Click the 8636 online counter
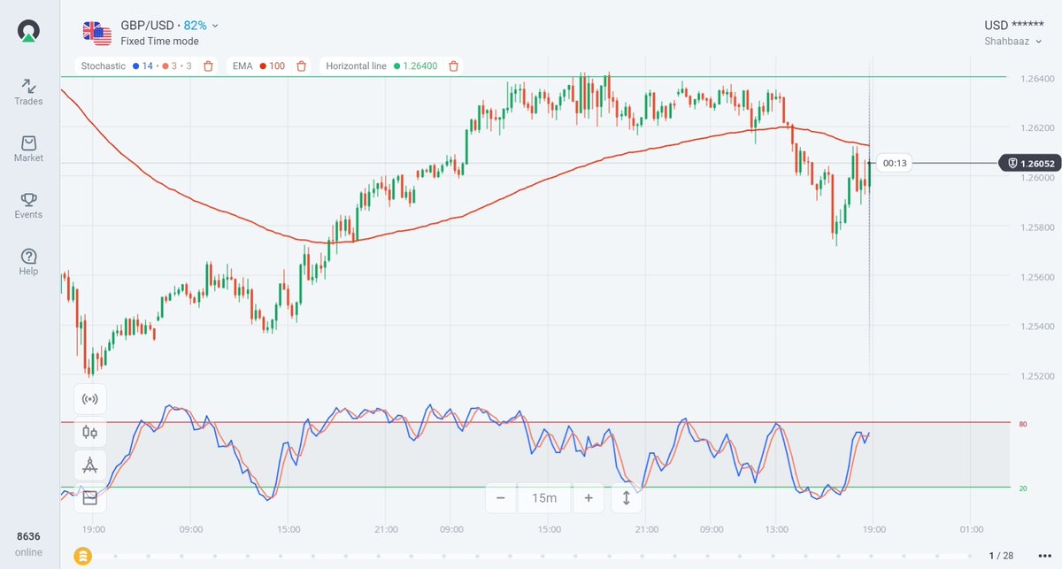This screenshot has height=569, width=1062. pos(28,536)
